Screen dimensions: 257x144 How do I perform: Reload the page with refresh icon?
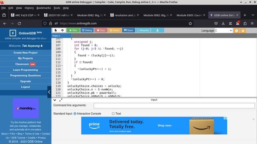point(19,24)
